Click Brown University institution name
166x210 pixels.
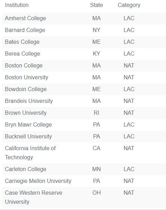(26, 113)
